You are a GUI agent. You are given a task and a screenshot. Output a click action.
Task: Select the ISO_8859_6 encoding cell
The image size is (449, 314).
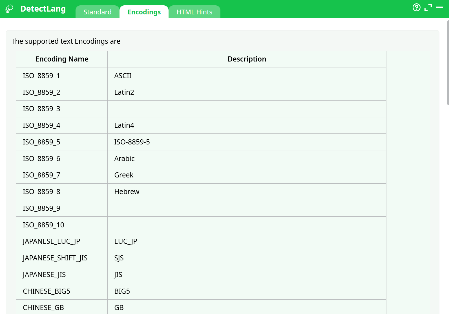click(x=41, y=159)
